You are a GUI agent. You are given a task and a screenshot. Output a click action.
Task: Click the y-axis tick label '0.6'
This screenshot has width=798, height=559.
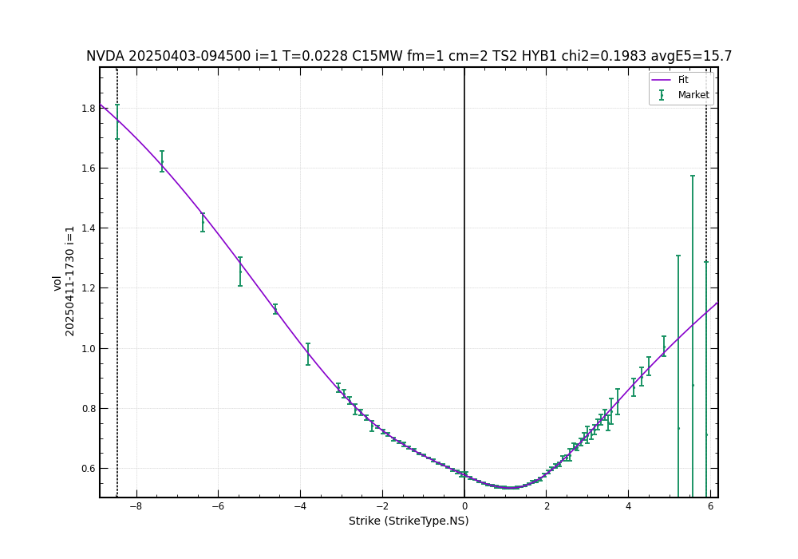pos(87,469)
